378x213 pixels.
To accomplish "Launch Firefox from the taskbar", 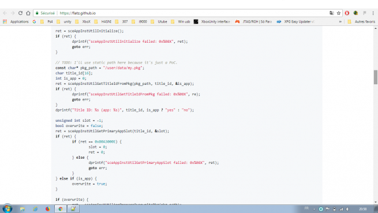I will [x=48, y=209].
